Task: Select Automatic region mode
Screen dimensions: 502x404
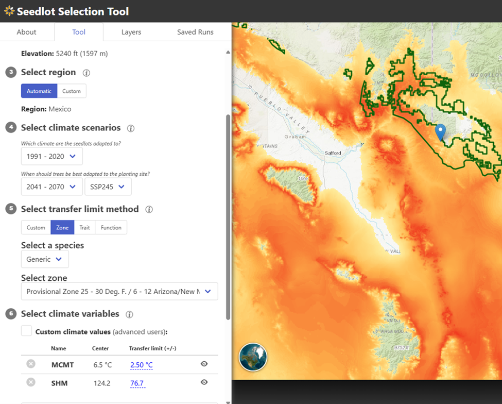Action: click(x=39, y=91)
